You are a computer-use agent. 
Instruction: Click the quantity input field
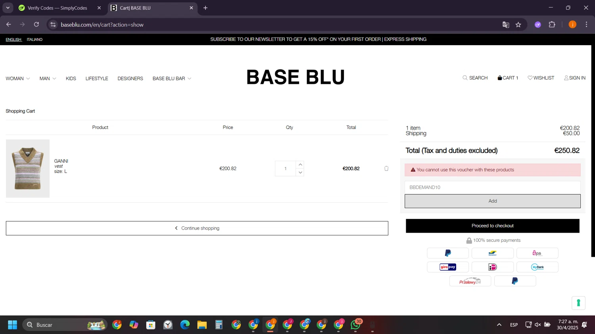click(x=286, y=169)
